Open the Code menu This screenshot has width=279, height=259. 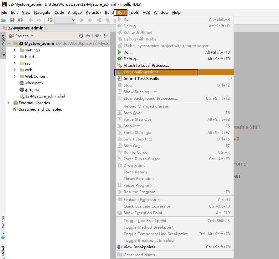coord(59,13)
